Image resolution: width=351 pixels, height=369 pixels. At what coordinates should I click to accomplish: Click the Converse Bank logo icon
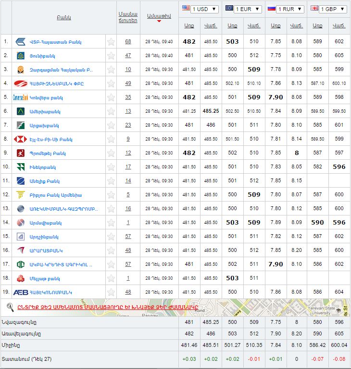point(21,97)
